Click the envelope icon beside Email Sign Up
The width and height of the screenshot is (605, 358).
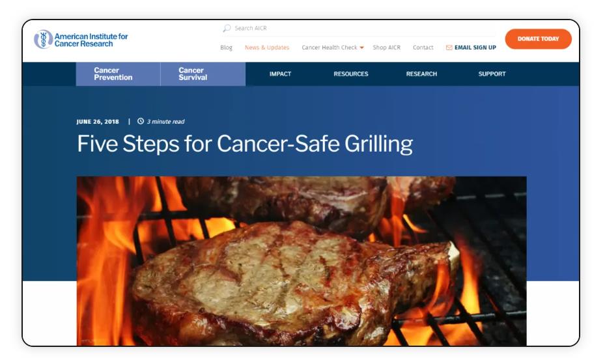[x=449, y=48]
